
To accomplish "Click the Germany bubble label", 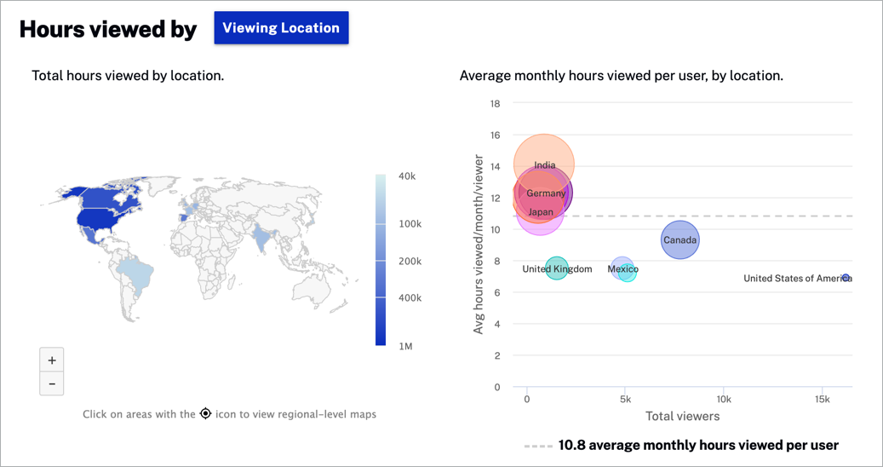I will coord(546,193).
